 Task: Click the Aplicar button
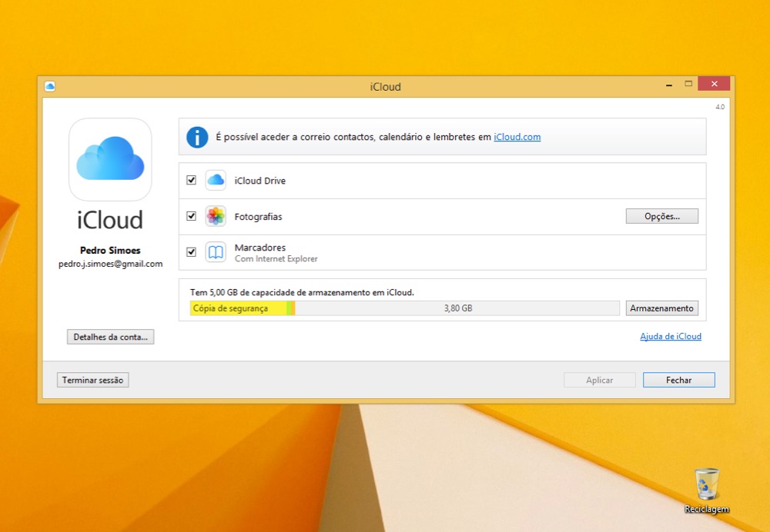(x=599, y=379)
